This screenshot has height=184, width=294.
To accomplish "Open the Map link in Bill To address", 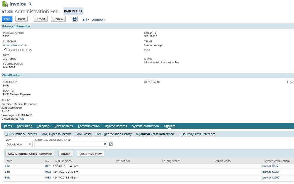I will tap(22, 119).
